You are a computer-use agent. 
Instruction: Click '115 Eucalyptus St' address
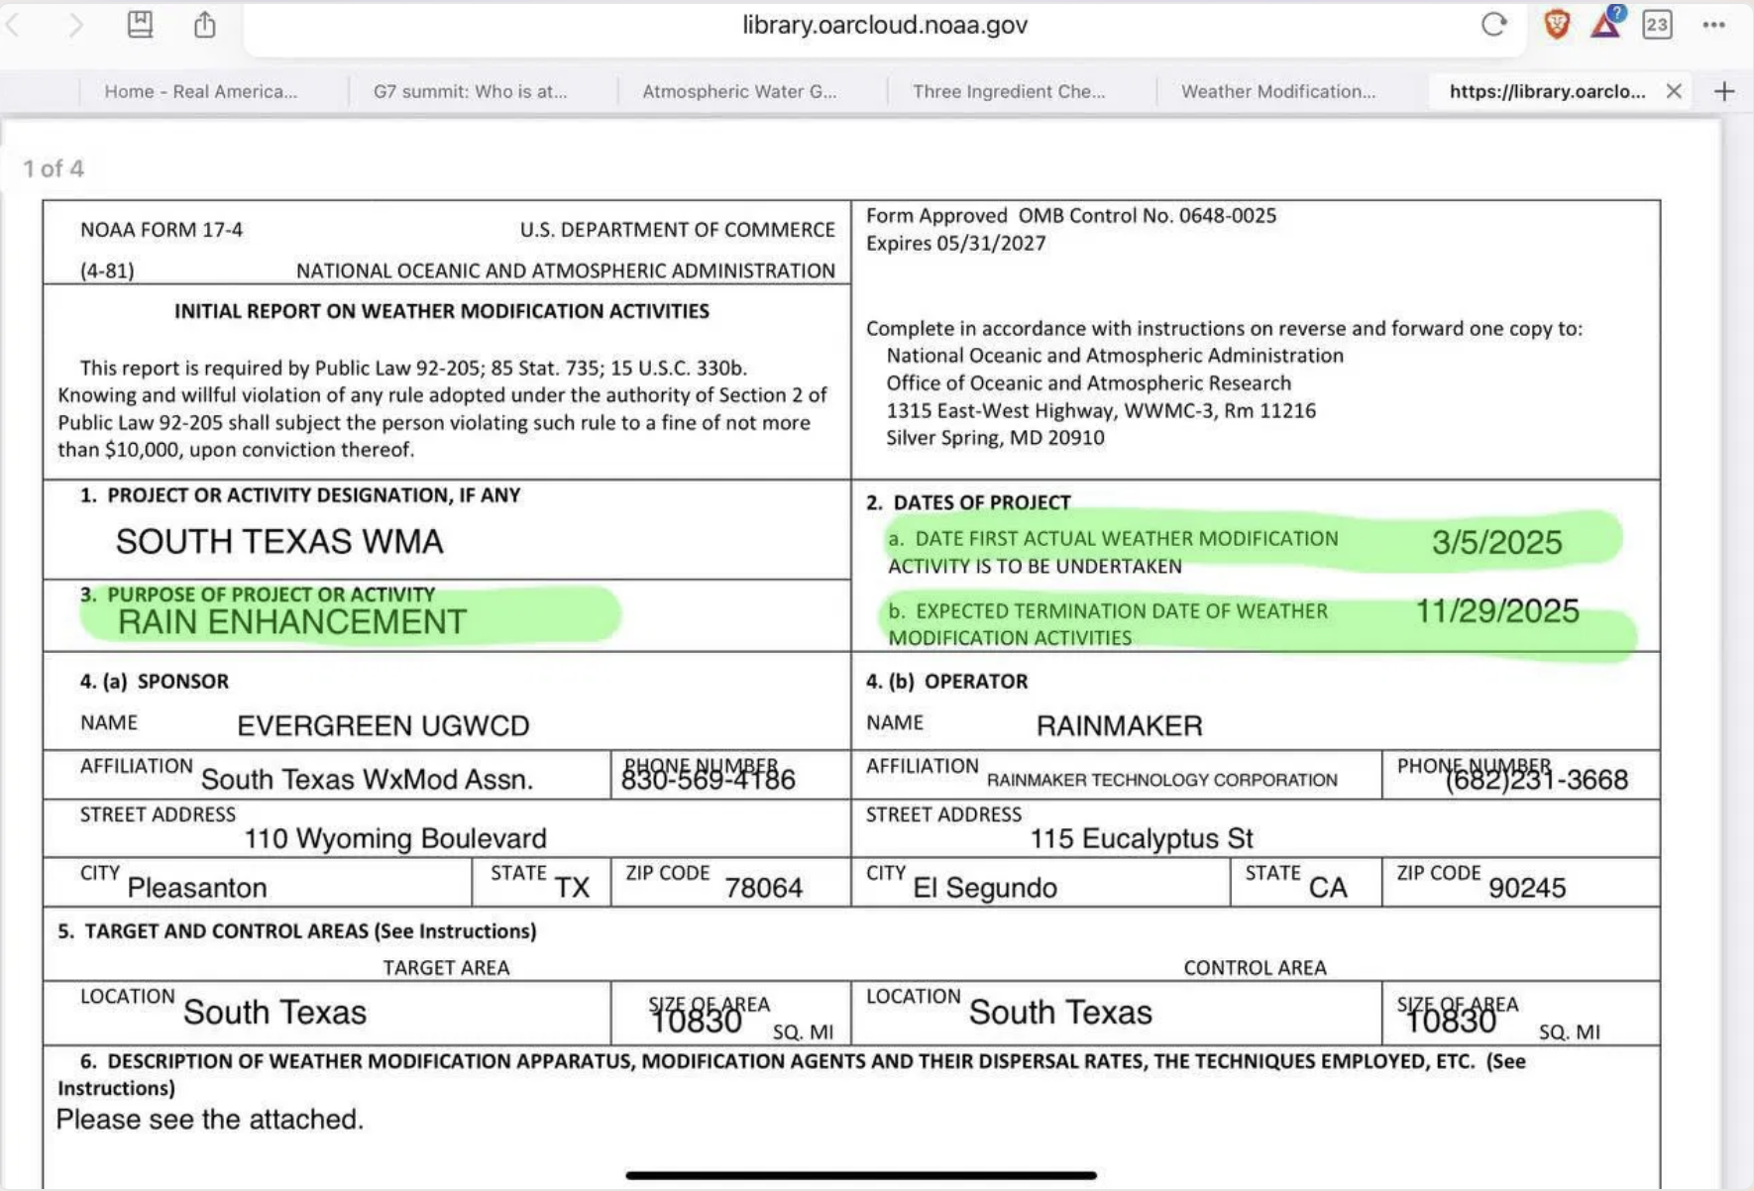[1142, 839]
